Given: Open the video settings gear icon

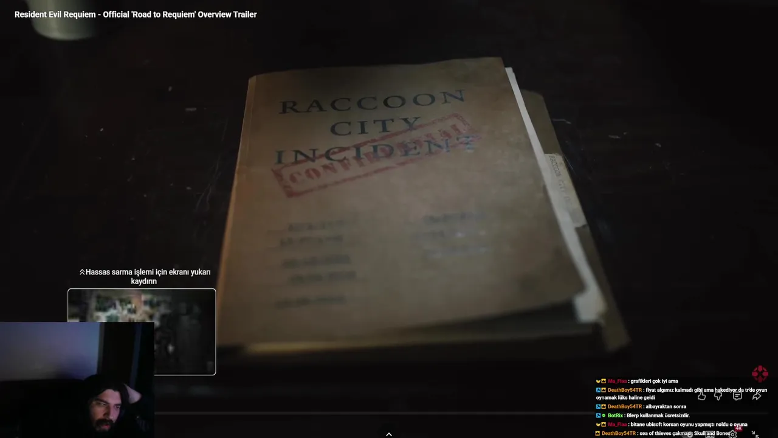Looking at the screenshot, I should point(733,434).
